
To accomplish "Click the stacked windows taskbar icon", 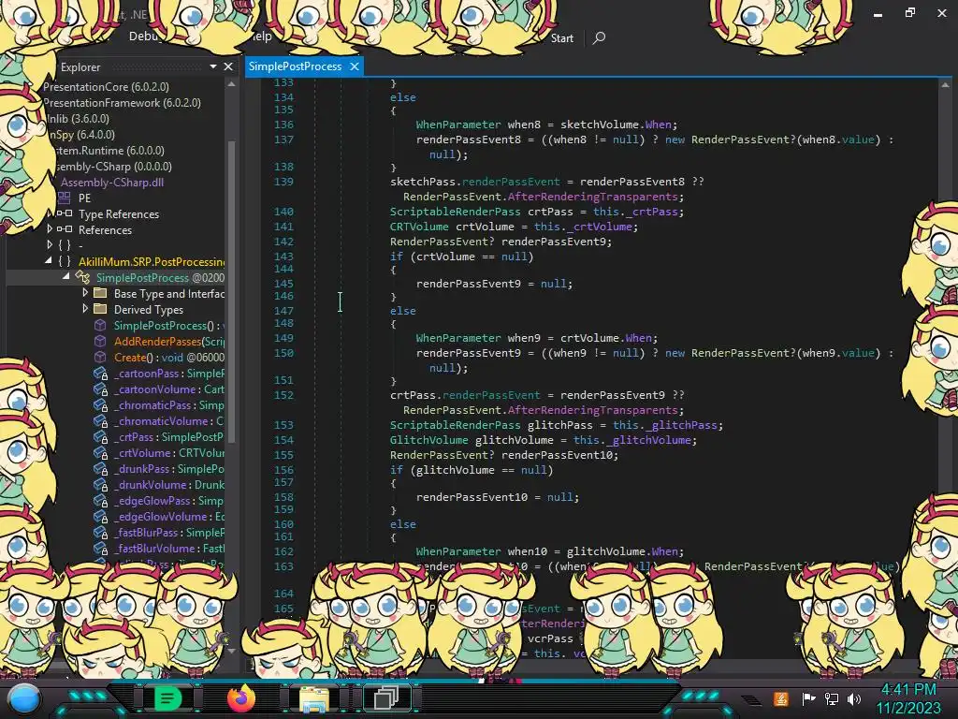I will (x=386, y=697).
